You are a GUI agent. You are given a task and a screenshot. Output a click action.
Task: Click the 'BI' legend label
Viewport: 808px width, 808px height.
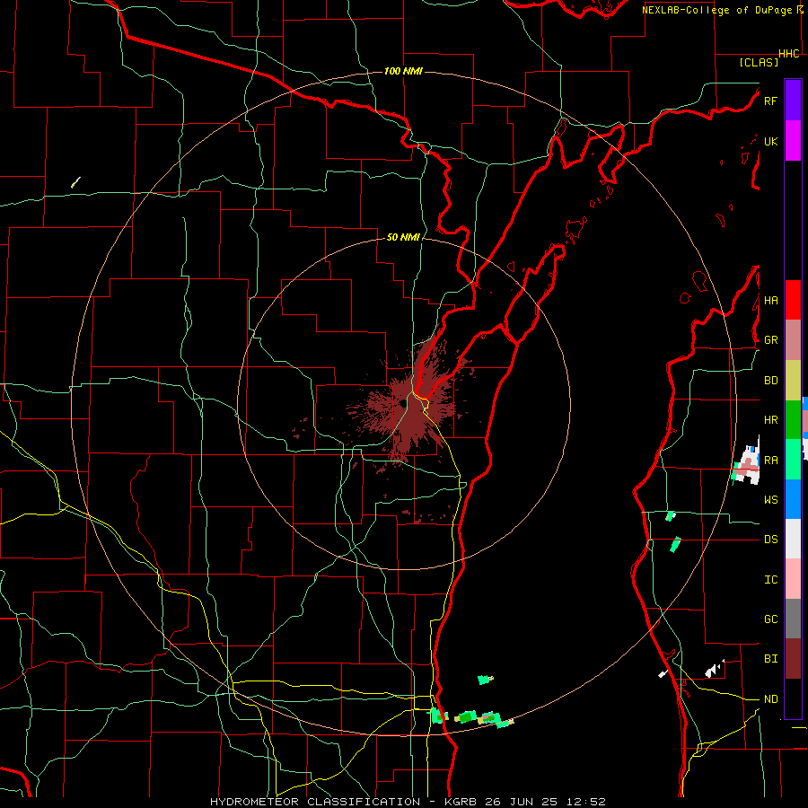click(771, 659)
